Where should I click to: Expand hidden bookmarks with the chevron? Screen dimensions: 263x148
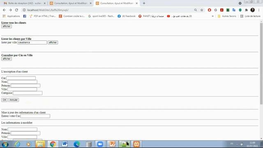click(x=213, y=16)
